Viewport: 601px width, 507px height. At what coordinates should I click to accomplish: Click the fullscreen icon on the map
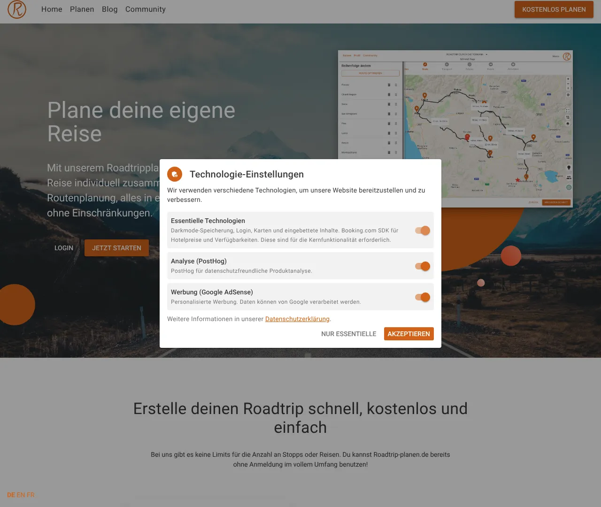(568, 110)
